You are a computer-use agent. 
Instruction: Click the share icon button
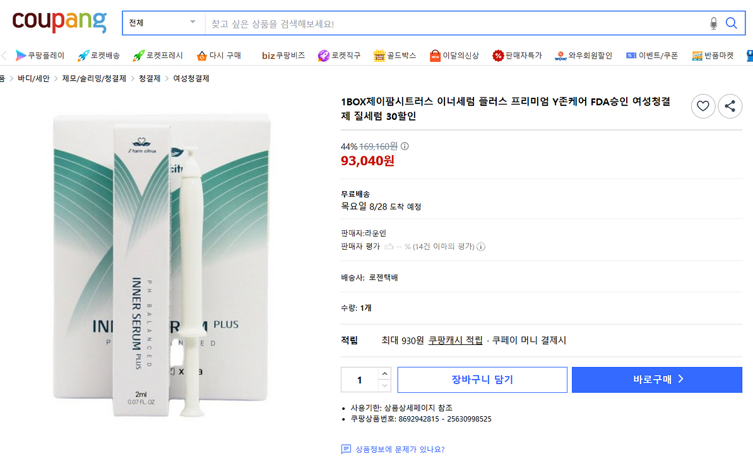pyautogui.click(x=730, y=106)
